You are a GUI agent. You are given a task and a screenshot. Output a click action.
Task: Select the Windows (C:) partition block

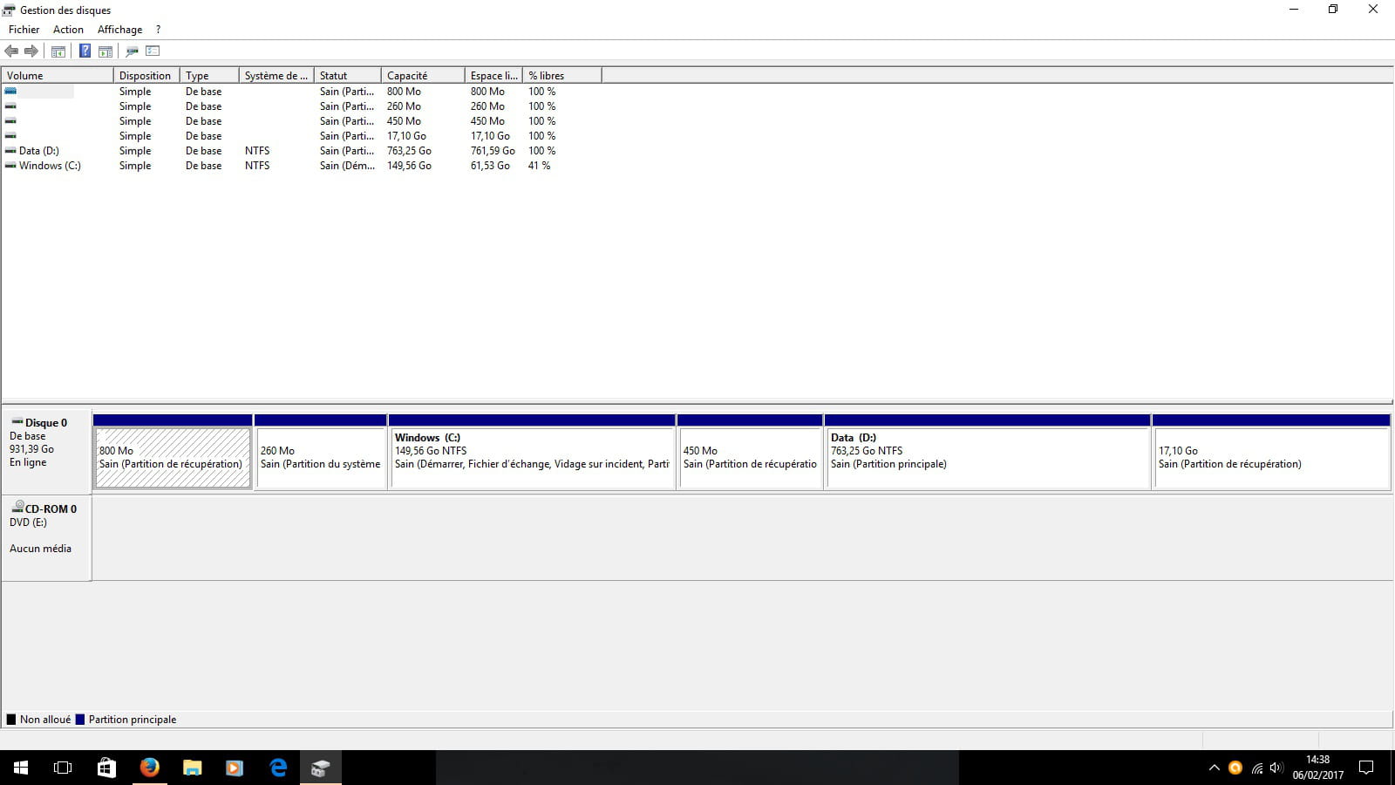[532, 452]
